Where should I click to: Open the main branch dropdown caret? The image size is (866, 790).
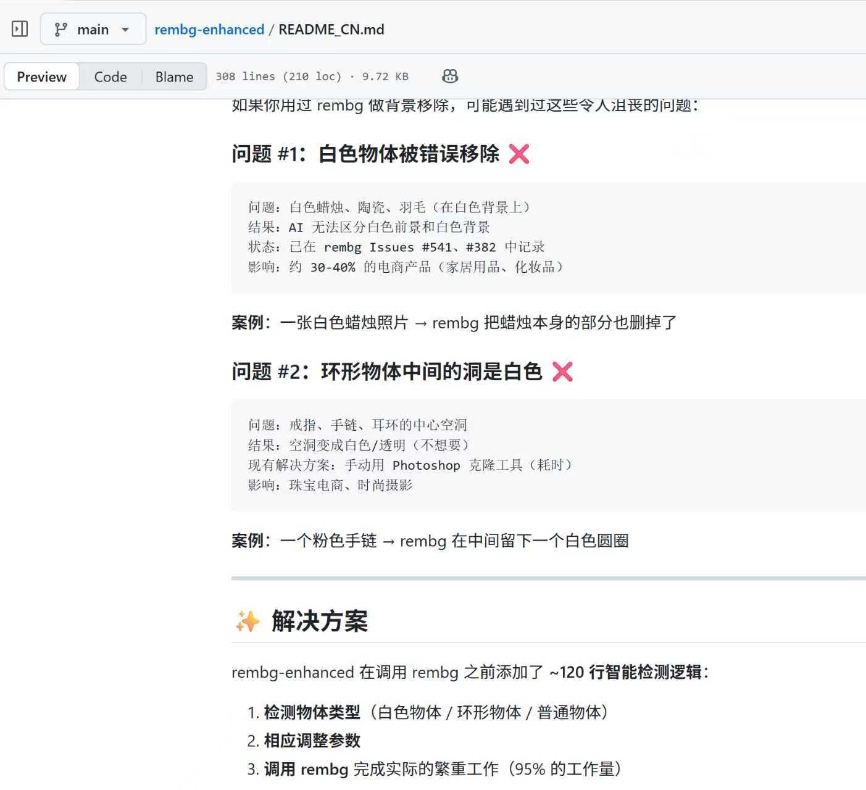click(125, 30)
